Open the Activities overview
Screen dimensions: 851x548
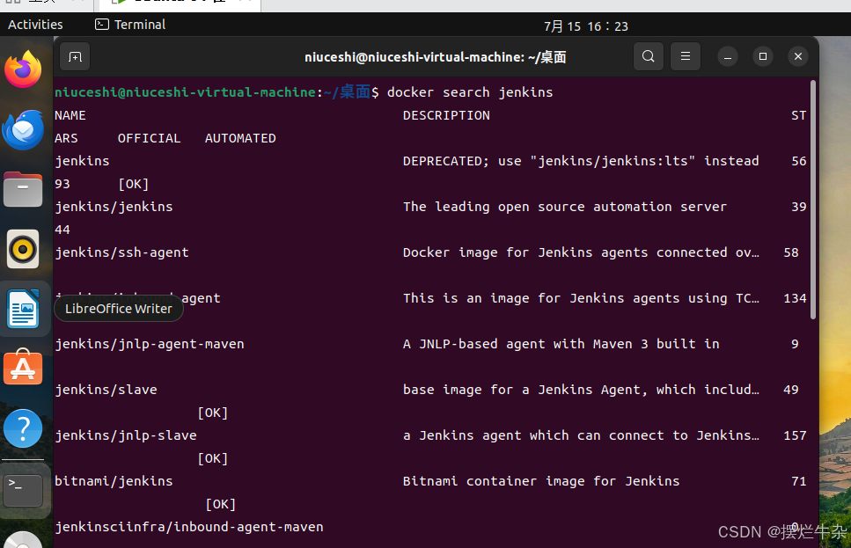[x=35, y=25]
